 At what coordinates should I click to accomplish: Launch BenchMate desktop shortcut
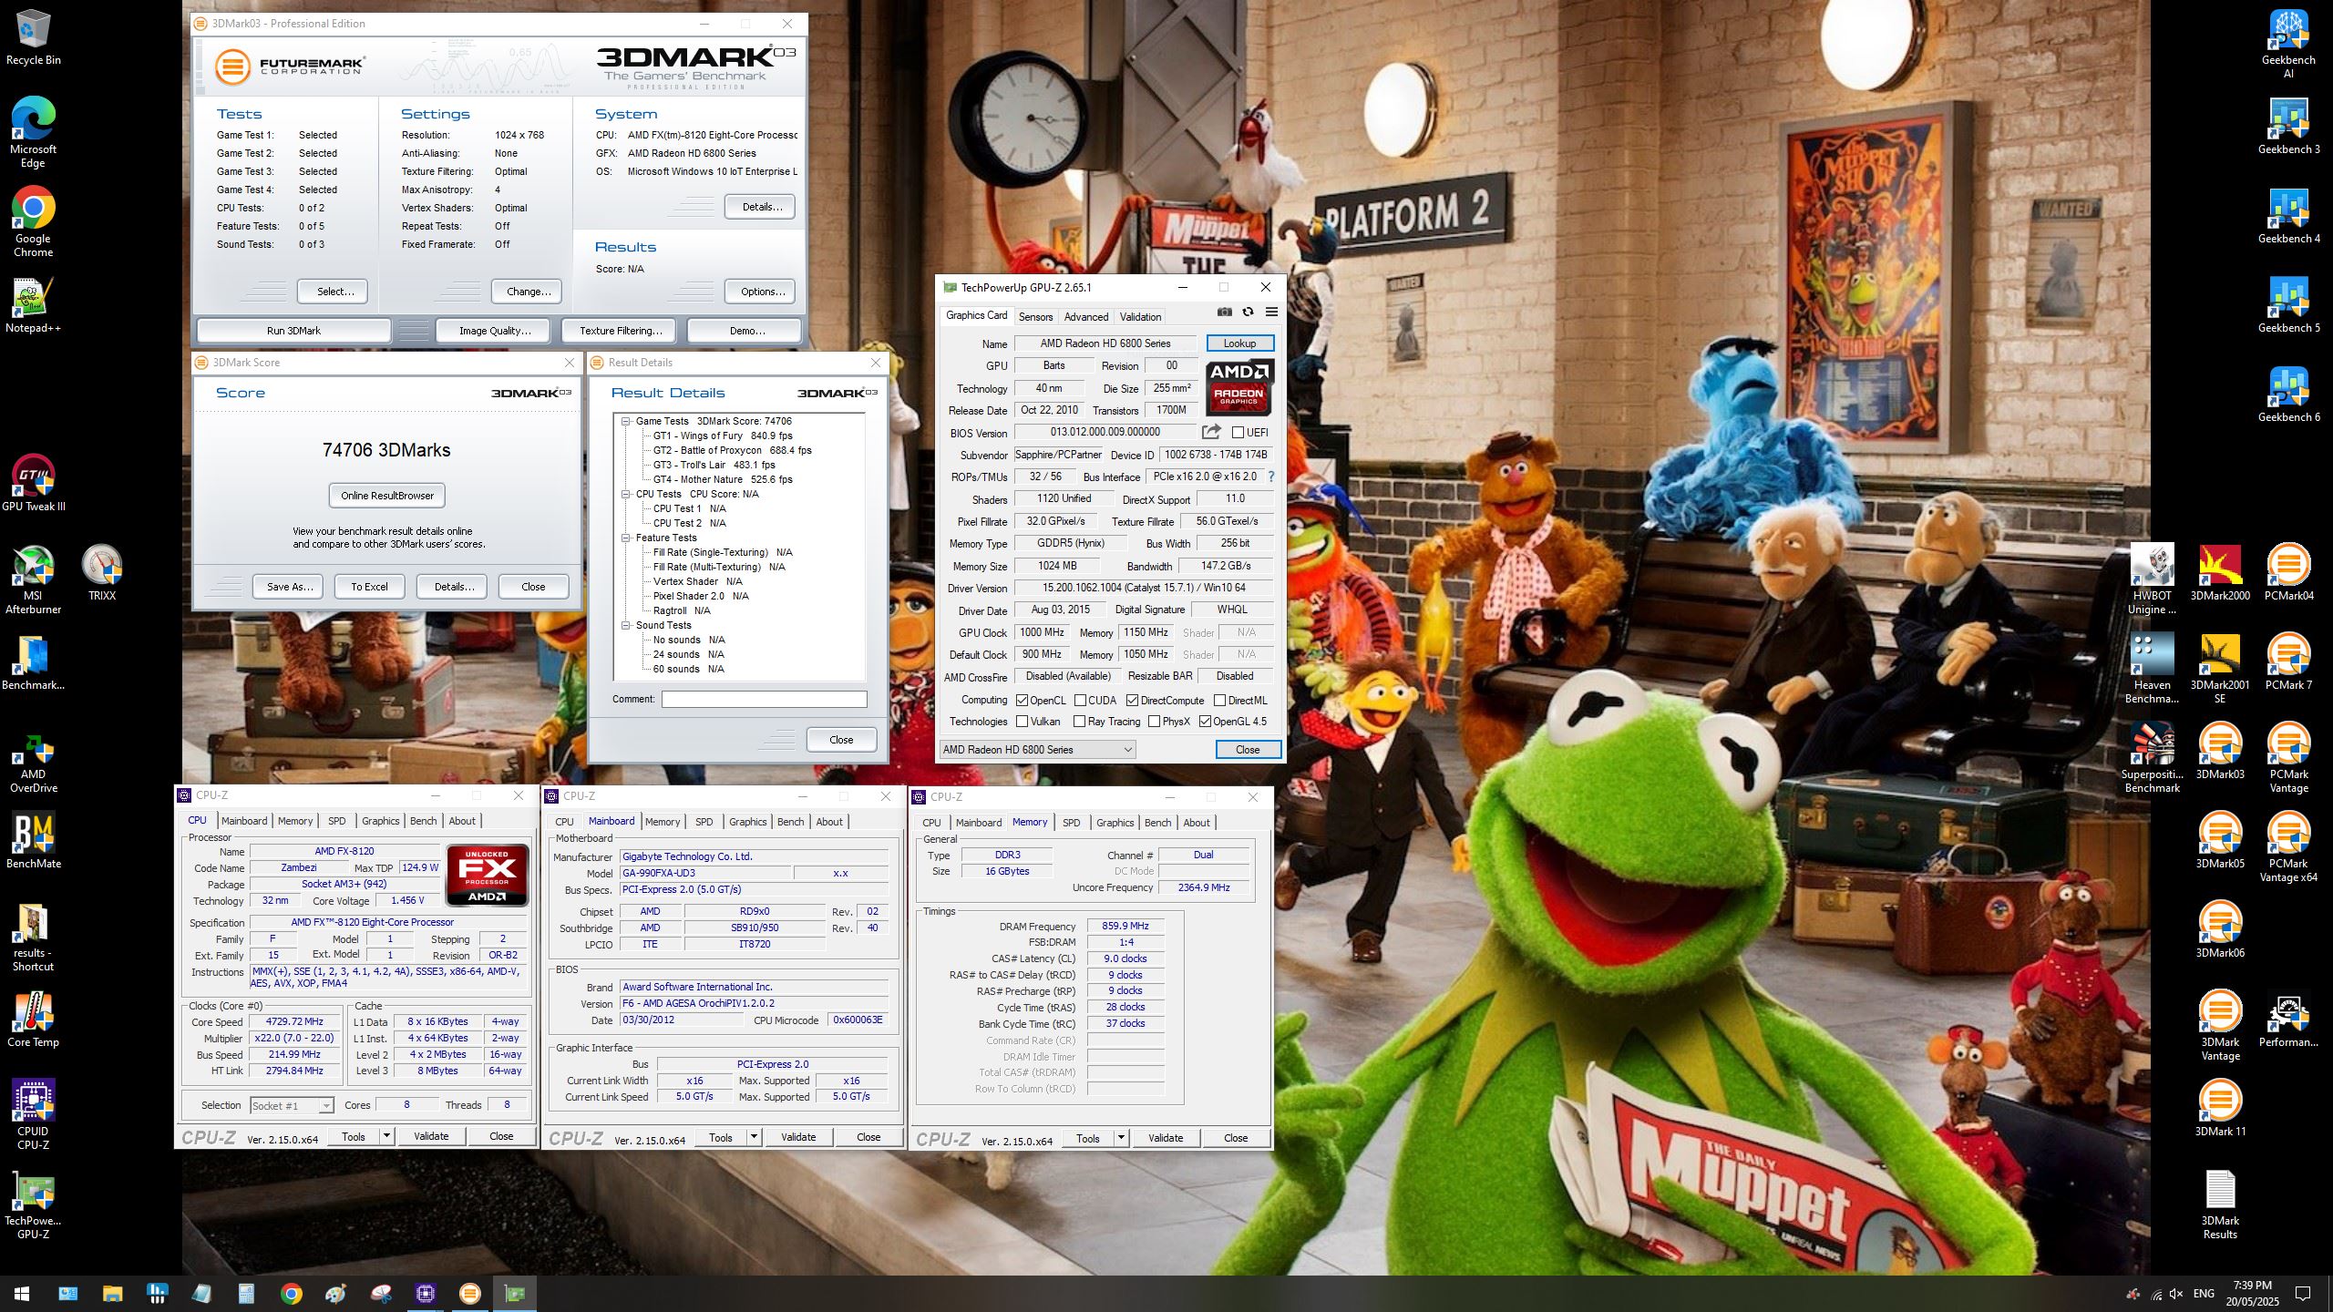point(33,840)
